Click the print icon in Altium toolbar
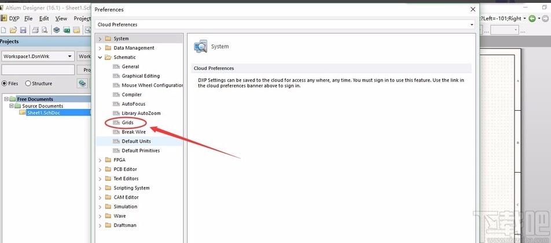The width and height of the screenshot is (551, 243). (35, 30)
